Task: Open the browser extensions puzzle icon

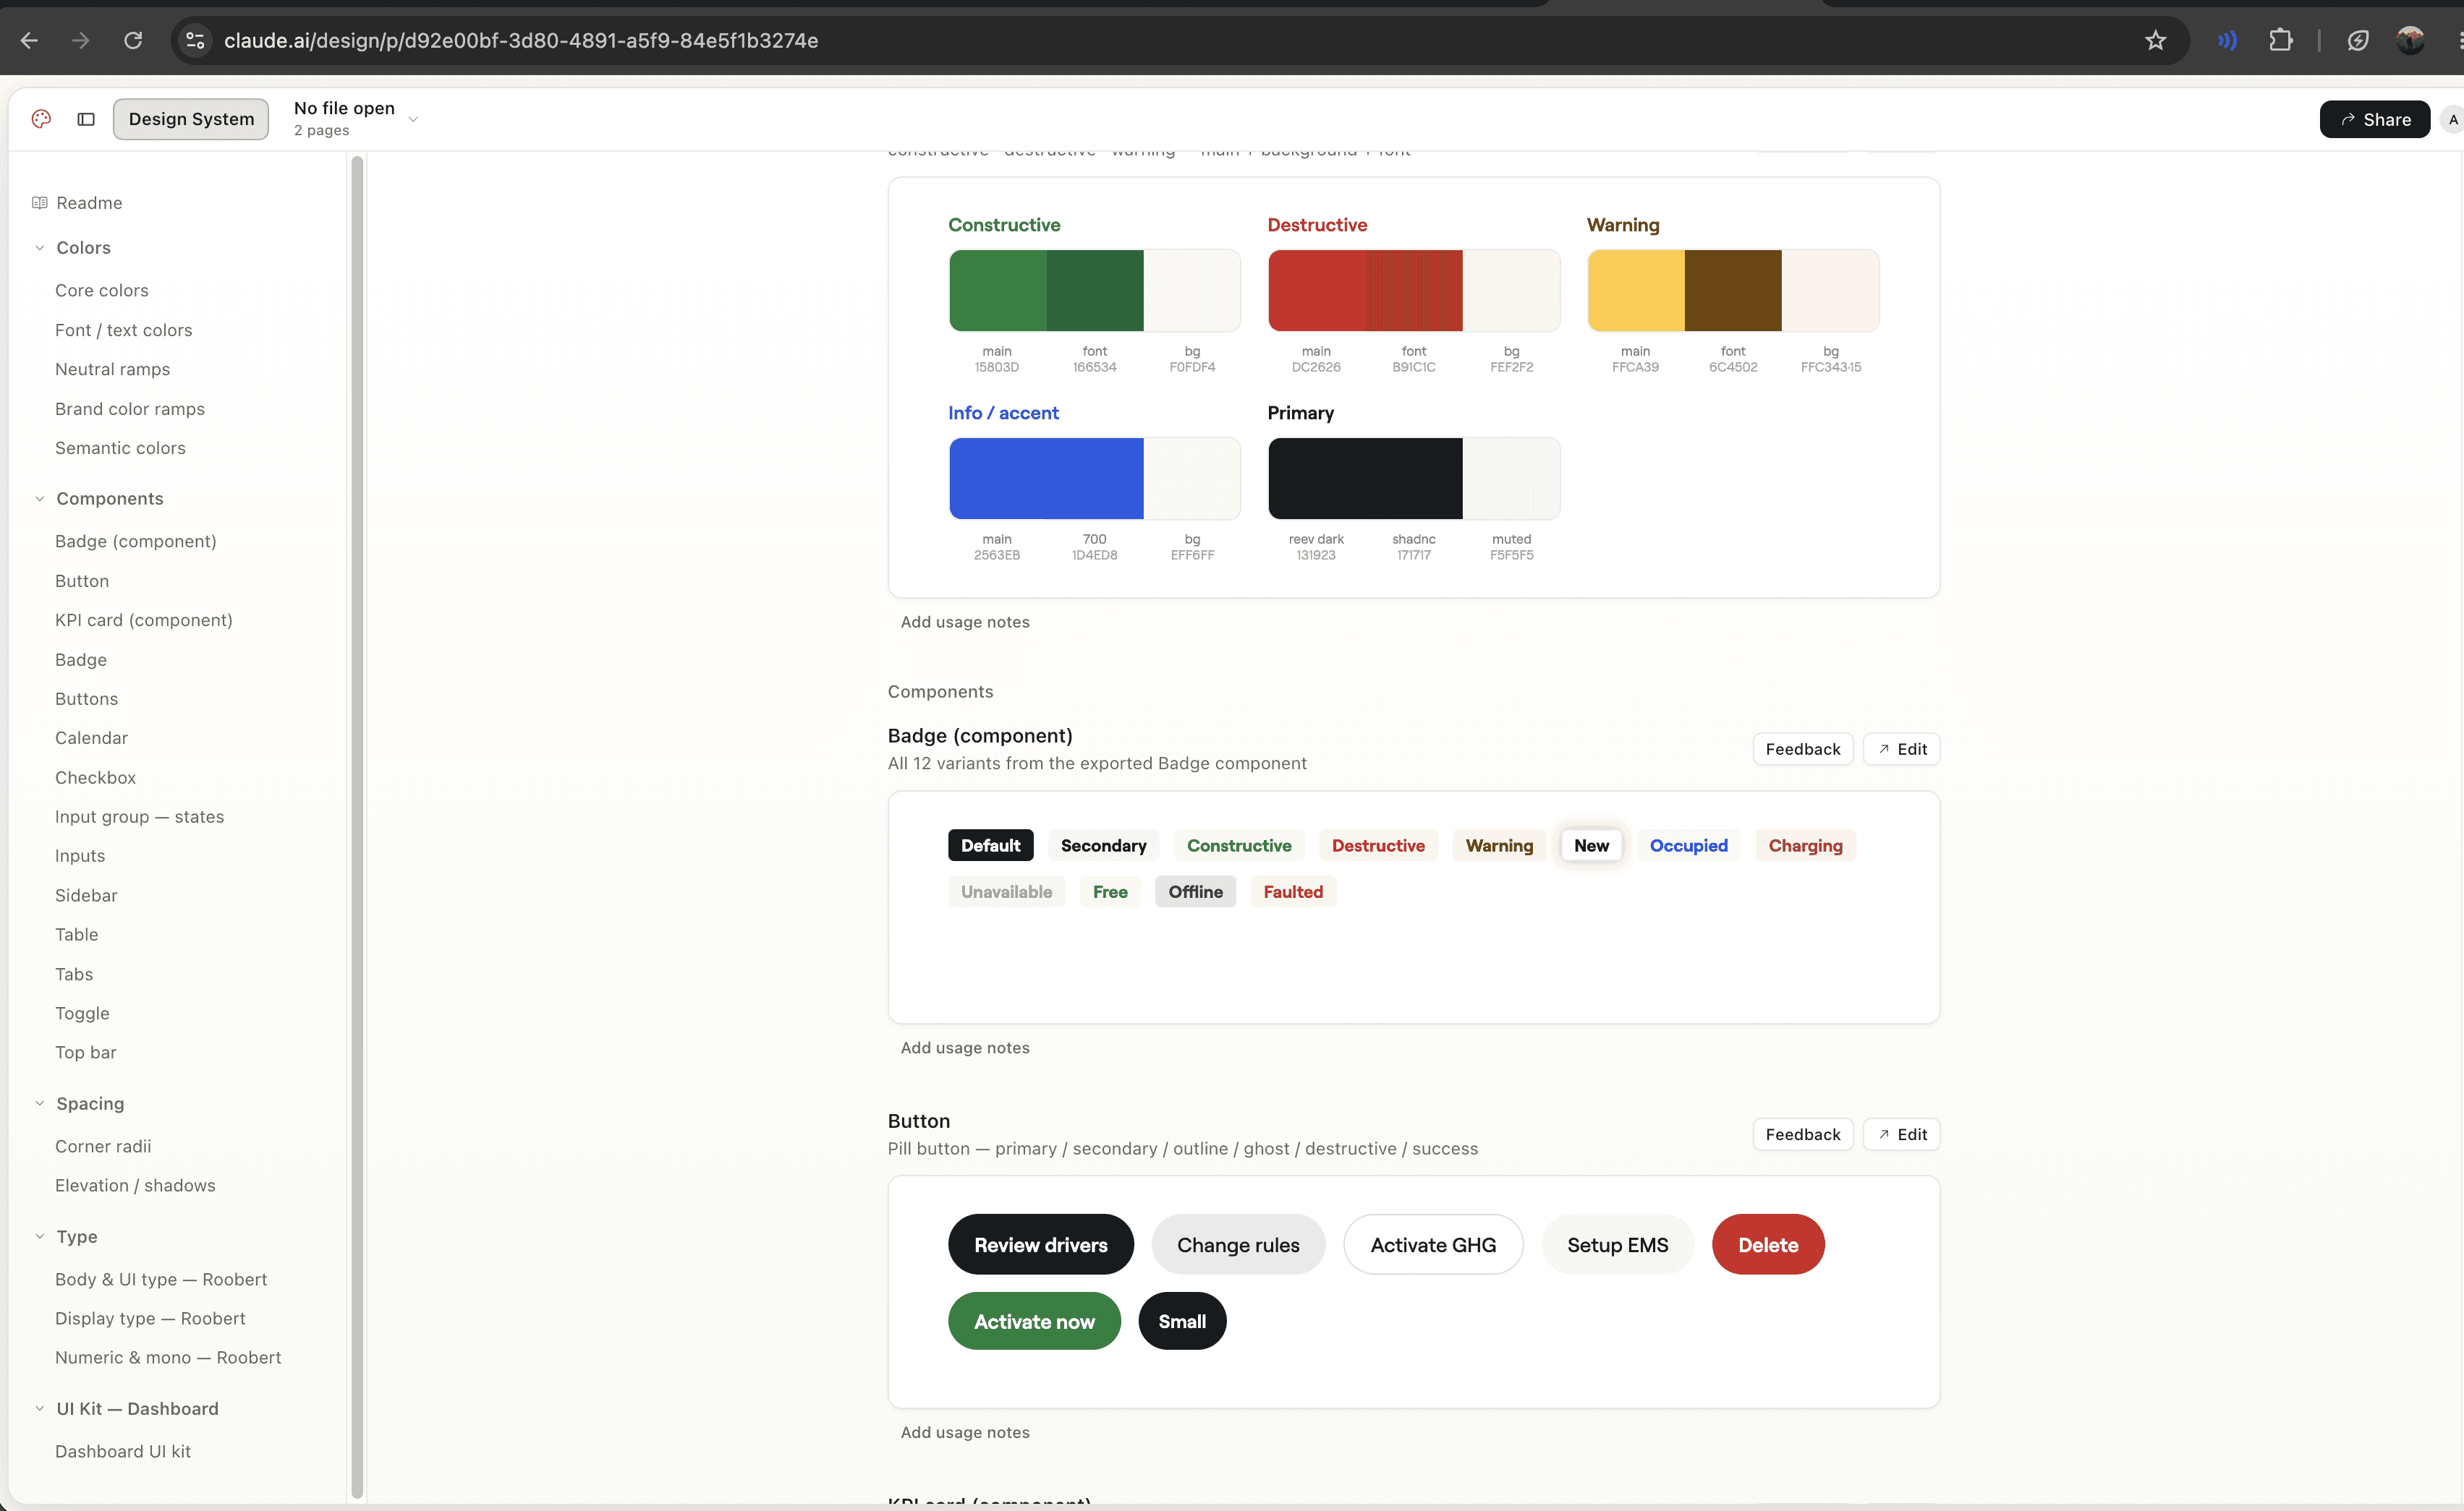Action: 2281,41
